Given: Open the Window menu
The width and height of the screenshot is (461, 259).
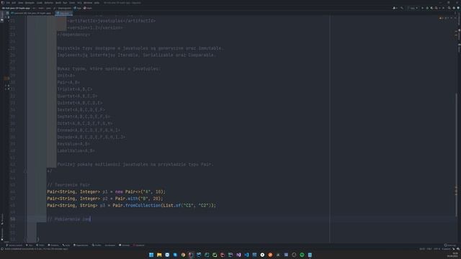Looking at the screenshot, I should 88,3.
